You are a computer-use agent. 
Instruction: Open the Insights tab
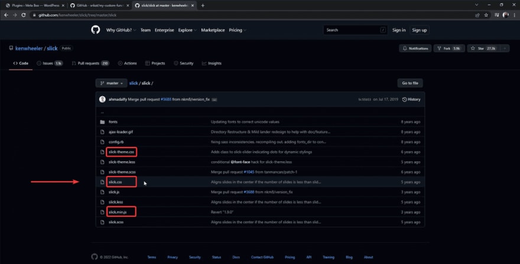pyautogui.click(x=212, y=63)
